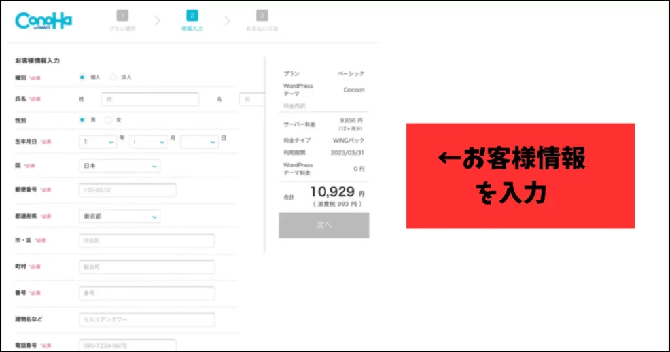This screenshot has height=352, width=670.
Task: Click the 生年月日 field label
Action: click(26, 141)
